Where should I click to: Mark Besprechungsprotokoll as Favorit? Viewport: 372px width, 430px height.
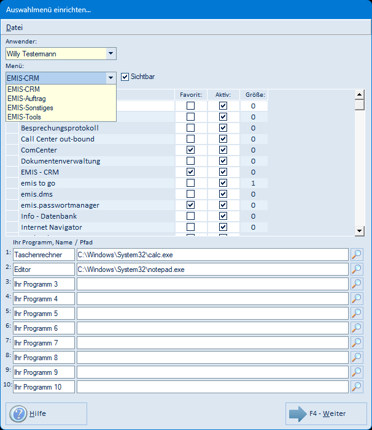point(190,128)
